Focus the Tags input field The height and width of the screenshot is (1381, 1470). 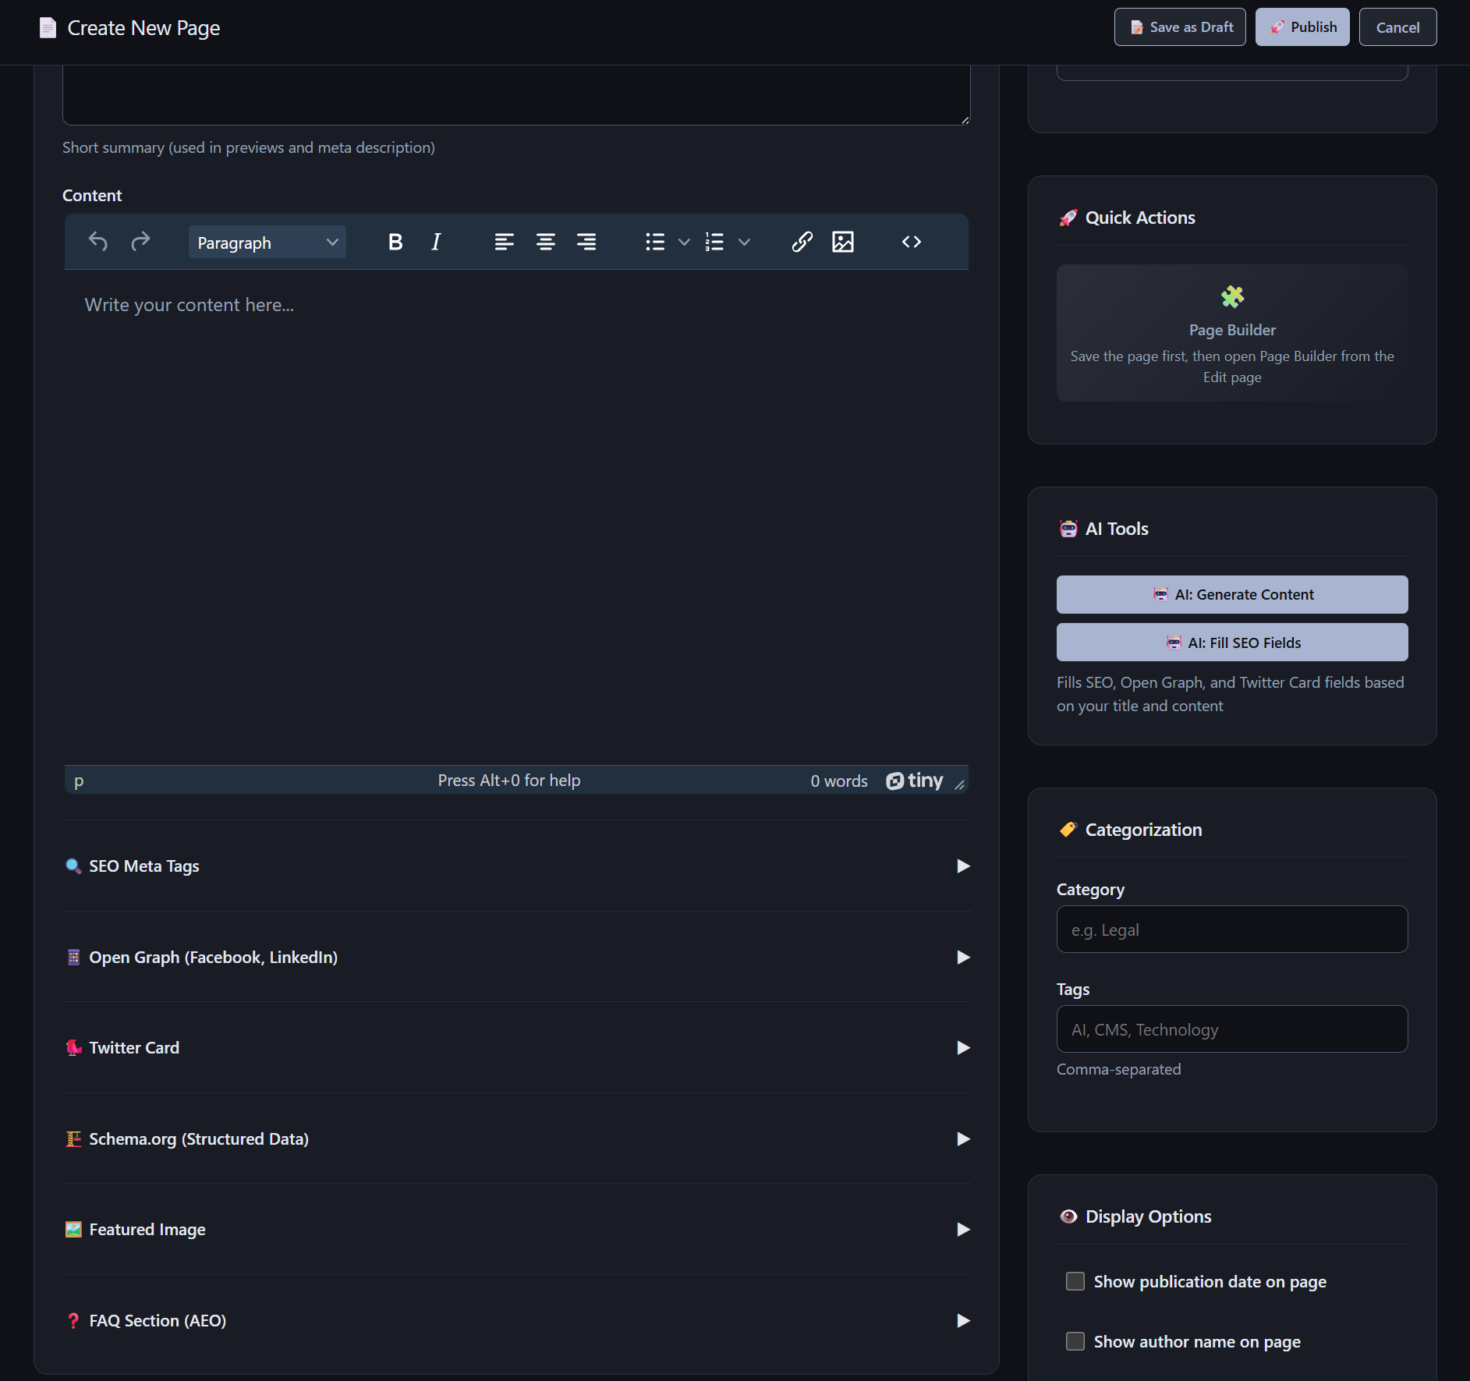pos(1232,1029)
